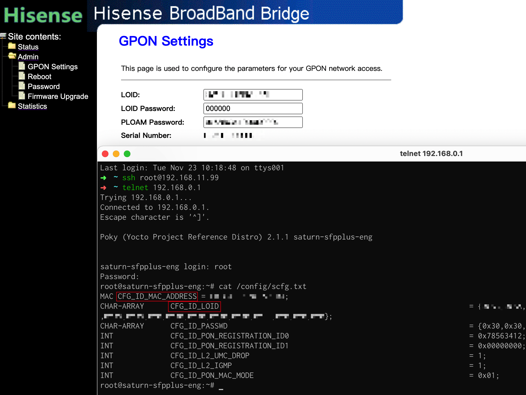The width and height of the screenshot is (526, 395).
Task: Open the Statistics sidebar link
Action: 32,106
